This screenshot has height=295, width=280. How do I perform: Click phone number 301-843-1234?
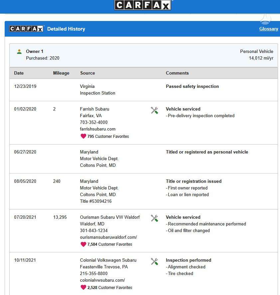(94, 230)
